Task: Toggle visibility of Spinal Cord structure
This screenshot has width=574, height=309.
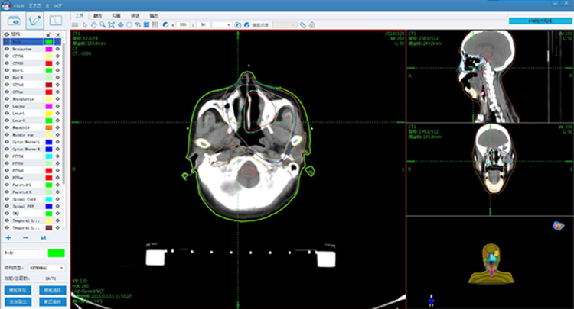Action: [7, 199]
